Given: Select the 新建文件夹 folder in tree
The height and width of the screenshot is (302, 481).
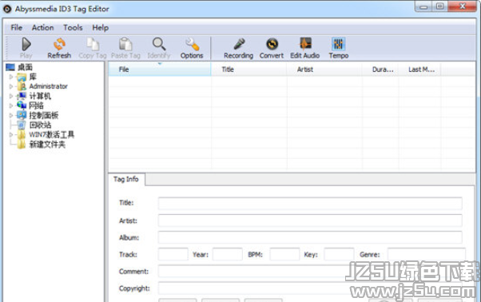Looking at the screenshot, I should [47, 145].
